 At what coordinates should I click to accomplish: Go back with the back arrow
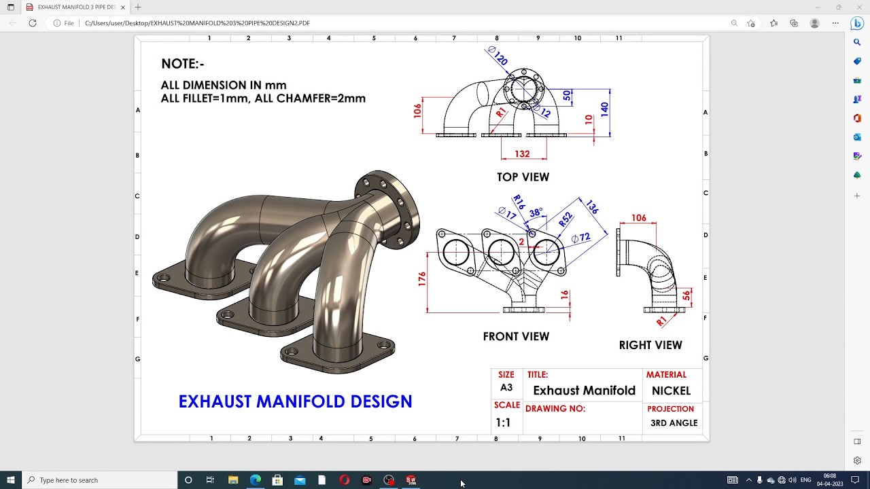(x=12, y=23)
